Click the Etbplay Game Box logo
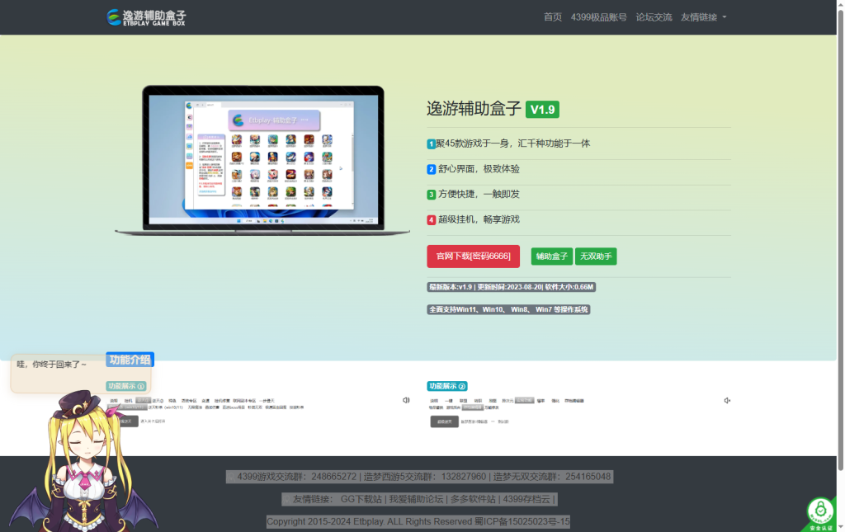845x532 pixels. click(147, 17)
